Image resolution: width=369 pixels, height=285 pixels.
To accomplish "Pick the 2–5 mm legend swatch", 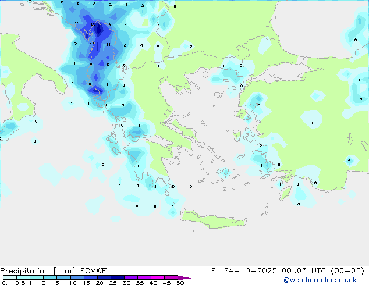I will point(50,277).
